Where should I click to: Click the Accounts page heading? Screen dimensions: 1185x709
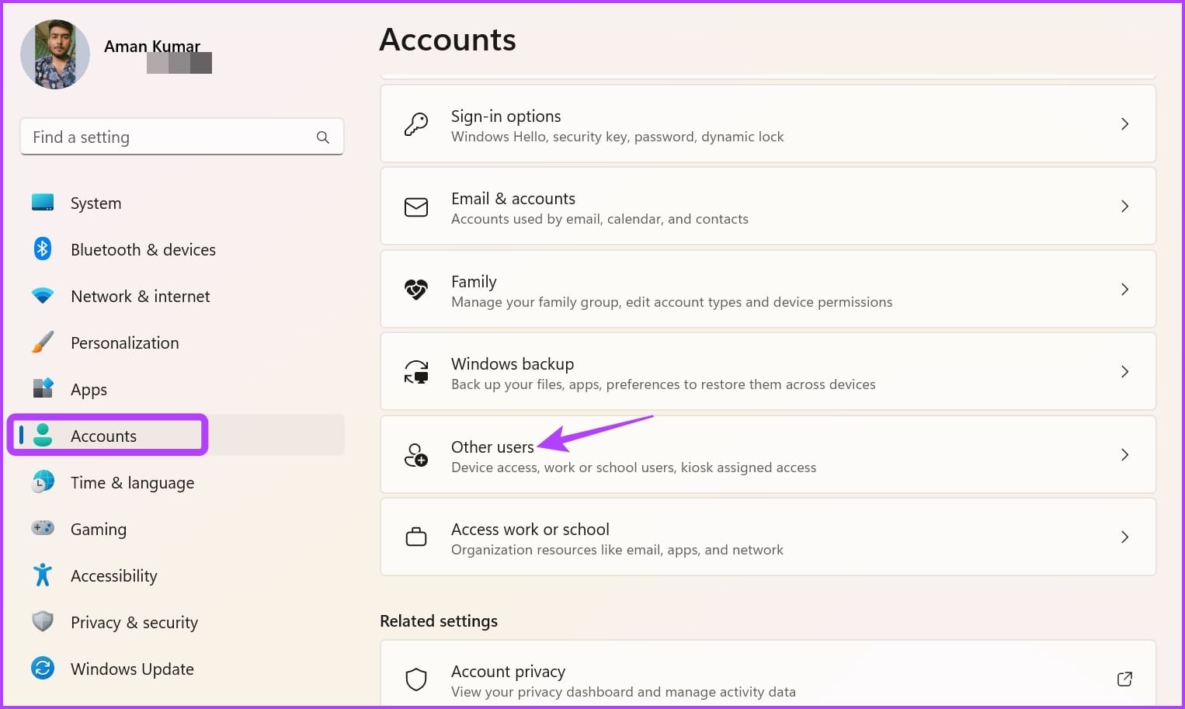pos(447,40)
